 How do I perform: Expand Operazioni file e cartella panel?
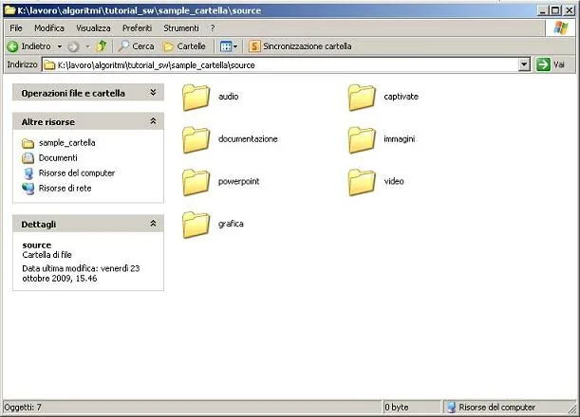coord(153,92)
